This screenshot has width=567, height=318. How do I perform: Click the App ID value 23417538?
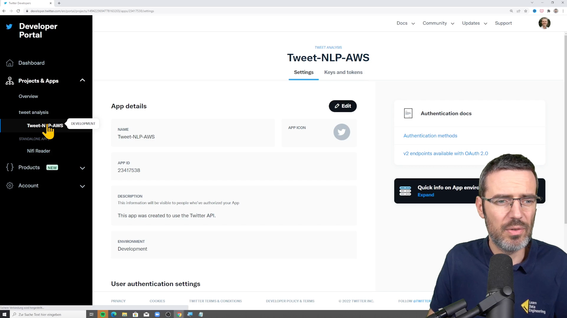pyautogui.click(x=129, y=170)
